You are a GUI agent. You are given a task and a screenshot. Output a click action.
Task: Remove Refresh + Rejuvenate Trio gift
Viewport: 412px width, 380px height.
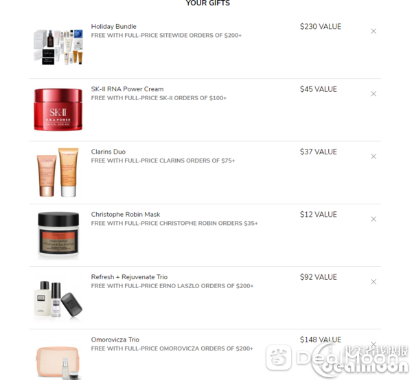click(374, 282)
